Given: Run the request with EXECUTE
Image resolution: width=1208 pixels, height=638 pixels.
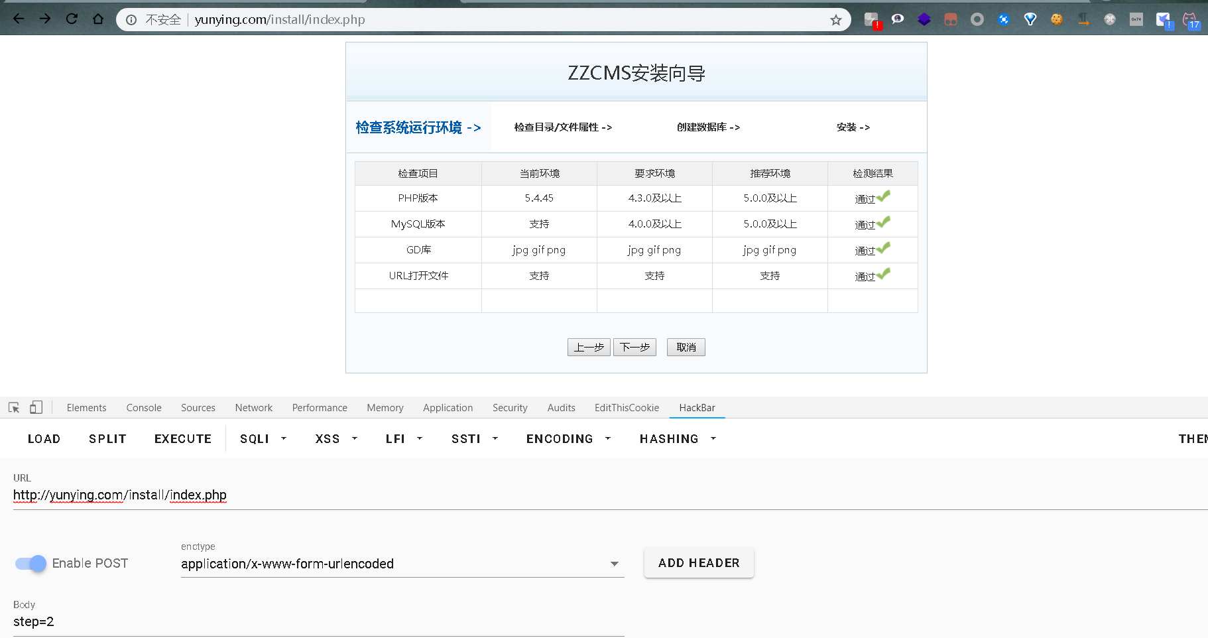Looking at the screenshot, I should (x=183, y=438).
